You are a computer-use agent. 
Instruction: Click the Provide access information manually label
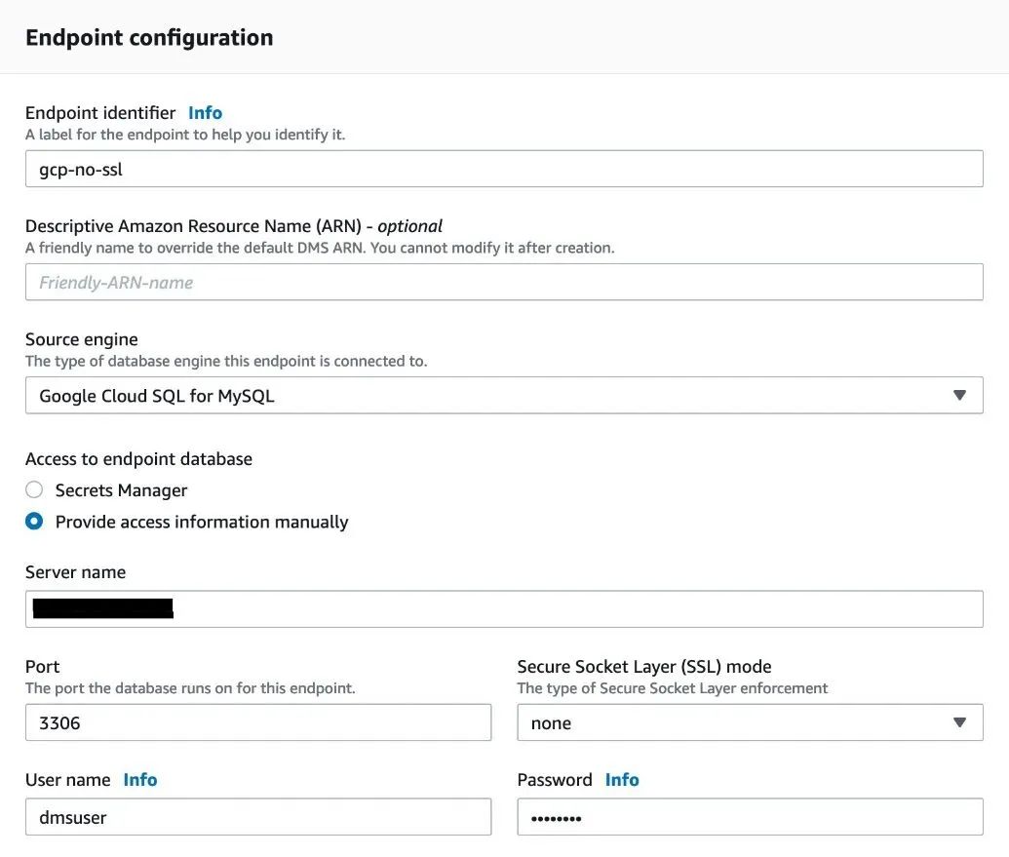(x=202, y=522)
